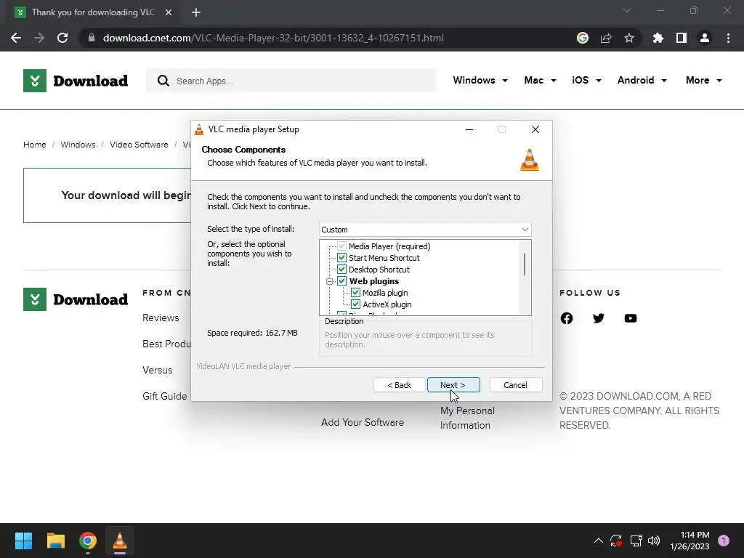The width and height of the screenshot is (744, 558).
Task: Open the Chrome tab search chevron
Action: click(x=627, y=10)
